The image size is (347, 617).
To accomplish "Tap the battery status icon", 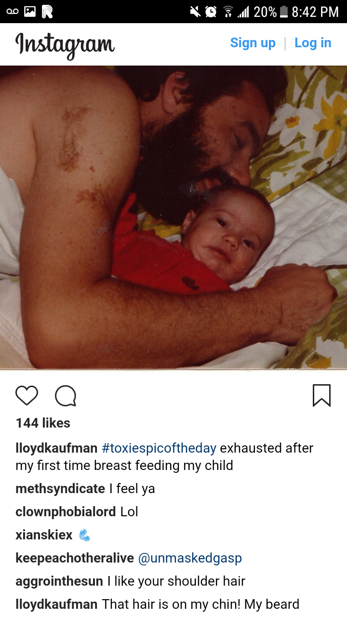I will click(x=284, y=12).
